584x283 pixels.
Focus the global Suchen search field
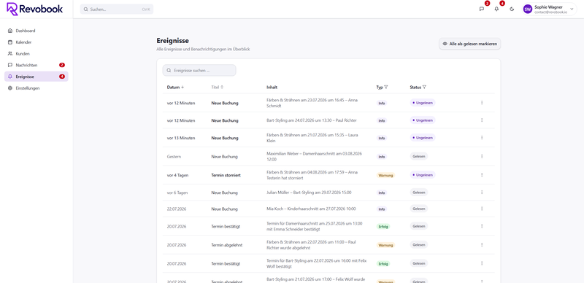pos(117,9)
